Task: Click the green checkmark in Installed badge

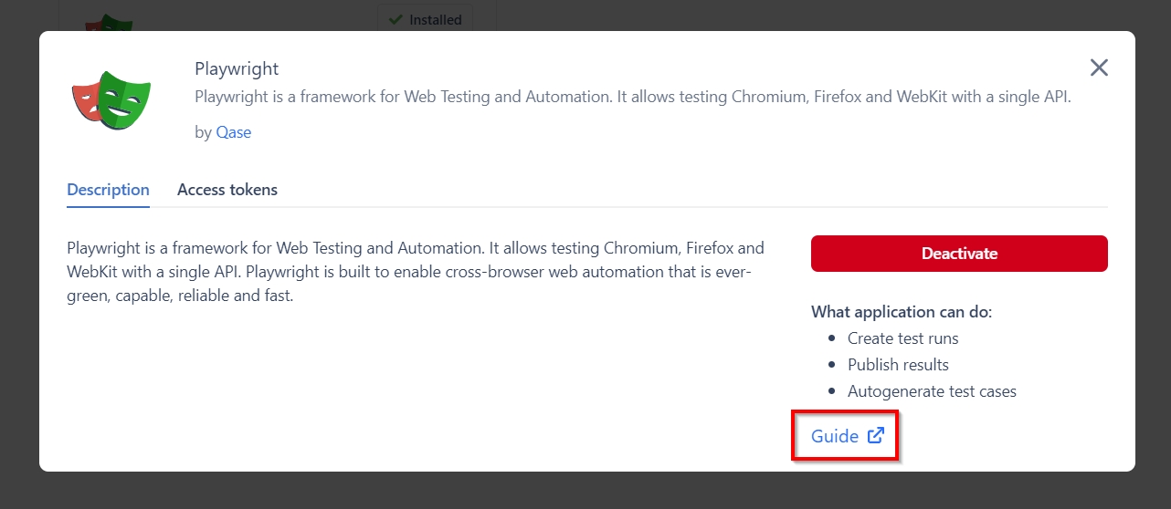Action: coord(396,19)
